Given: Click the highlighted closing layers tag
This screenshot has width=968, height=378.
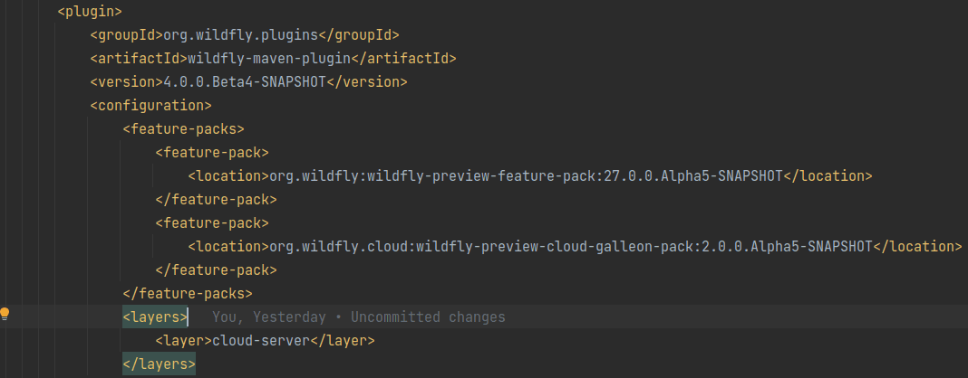Looking at the screenshot, I should coord(159,364).
